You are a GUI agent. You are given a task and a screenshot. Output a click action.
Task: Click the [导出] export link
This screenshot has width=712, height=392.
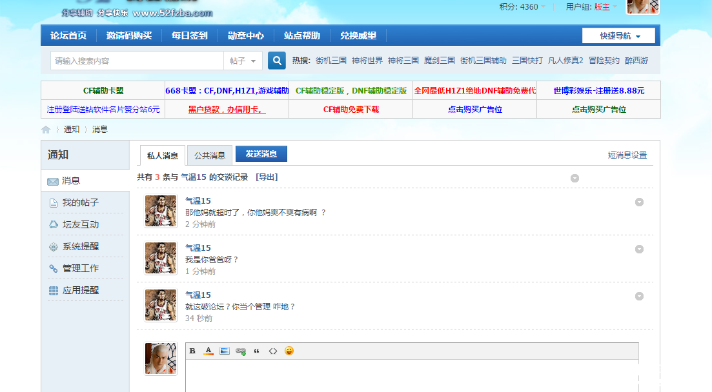[267, 177]
